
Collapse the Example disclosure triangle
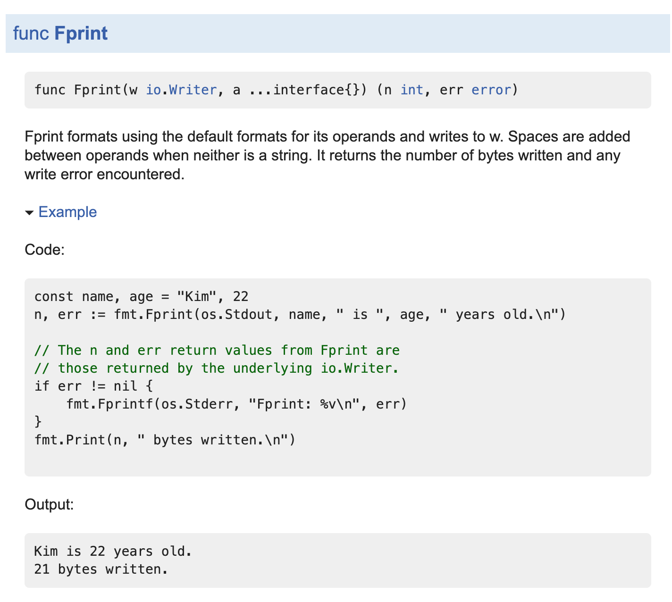(29, 213)
